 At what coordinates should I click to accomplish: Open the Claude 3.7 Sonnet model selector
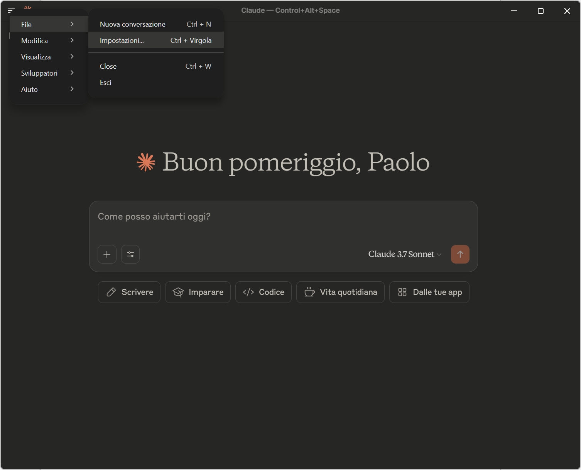405,254
